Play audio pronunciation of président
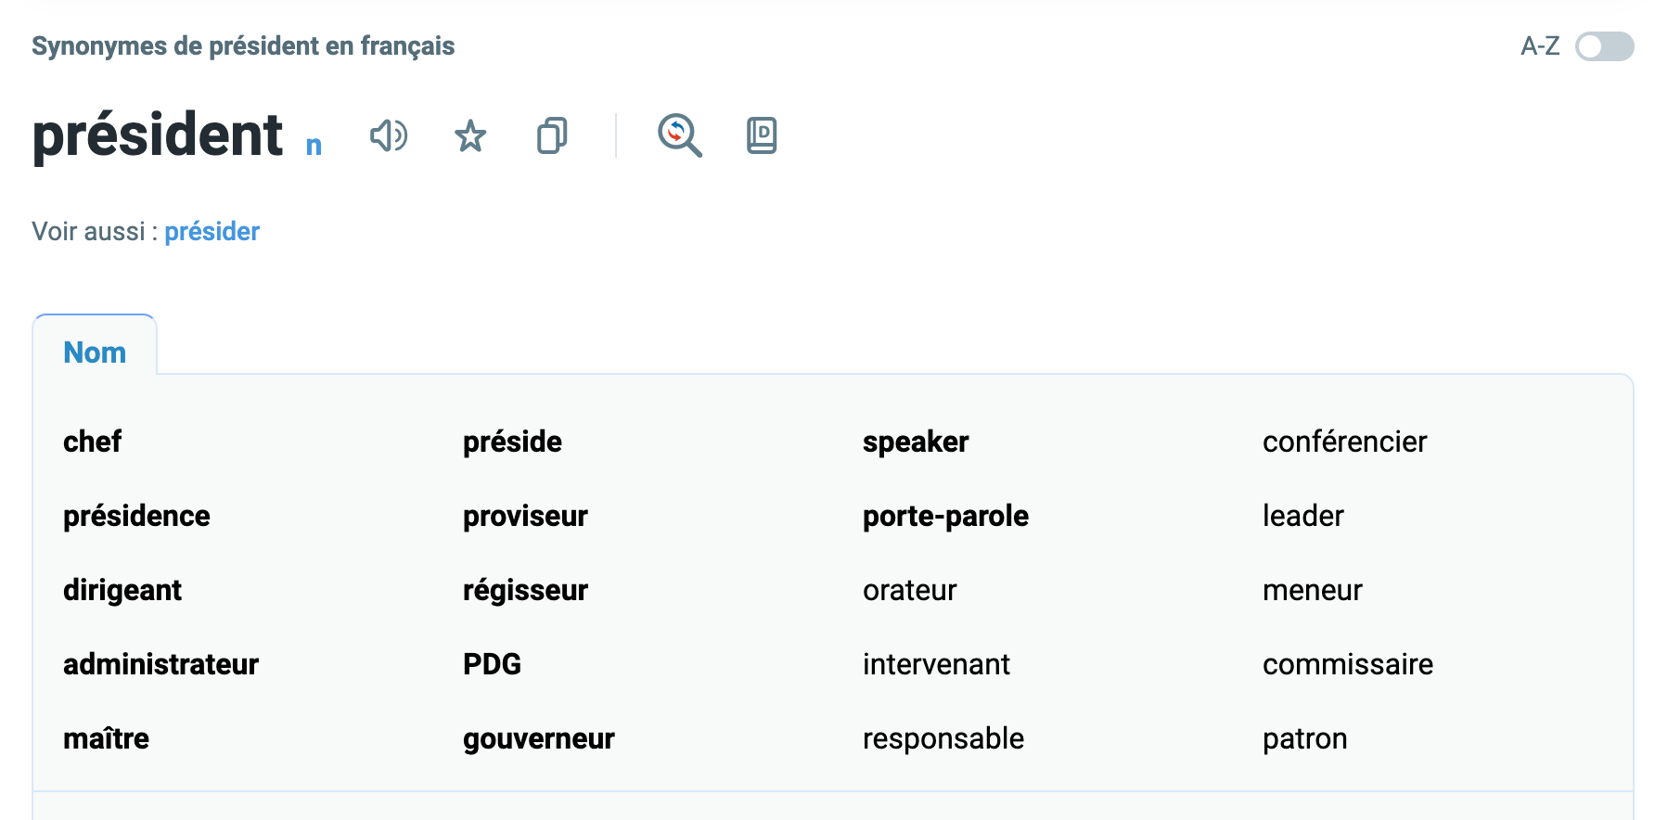 coord(389,136)
